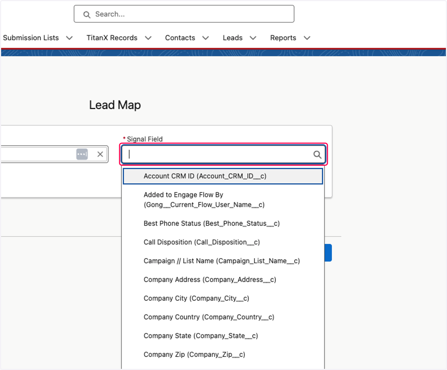The width and height of the screenshot is (447, 370).
Task: Clear the left field with the X icon
Action: 100,154
